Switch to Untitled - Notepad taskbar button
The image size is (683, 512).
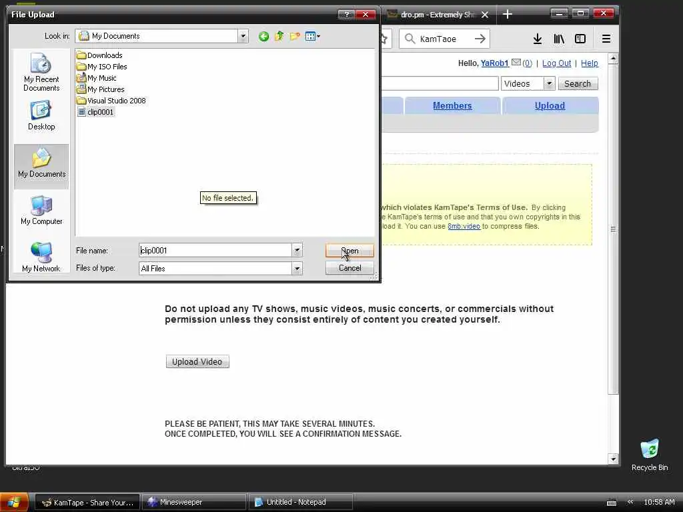301,502
